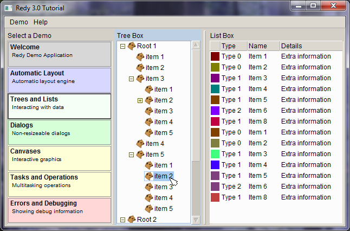Click the icon of collapsed item 2 inside item 3
The height and width of the screenshot is (231, 350).
149,100
